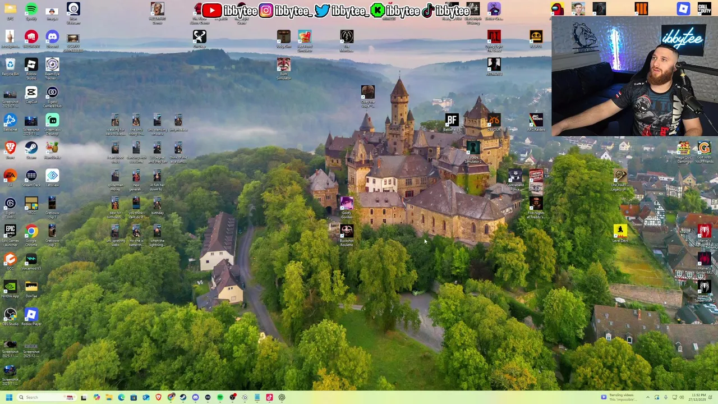Select the SCARY GAMEEEEEE video file
Screen dimensions: 718x404
[x=73, y=42]
